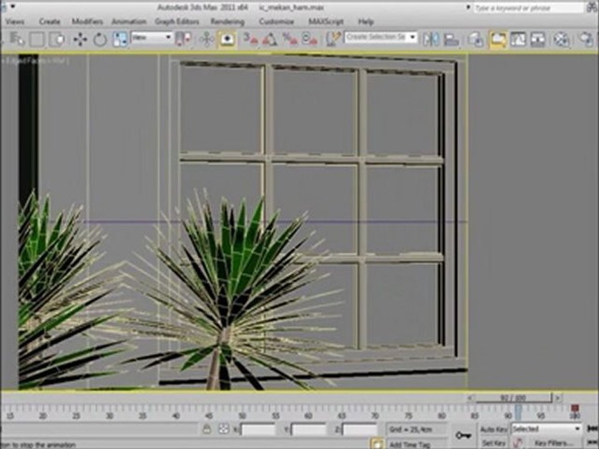Toggle the Selection Lock icon

click(207, 429)
